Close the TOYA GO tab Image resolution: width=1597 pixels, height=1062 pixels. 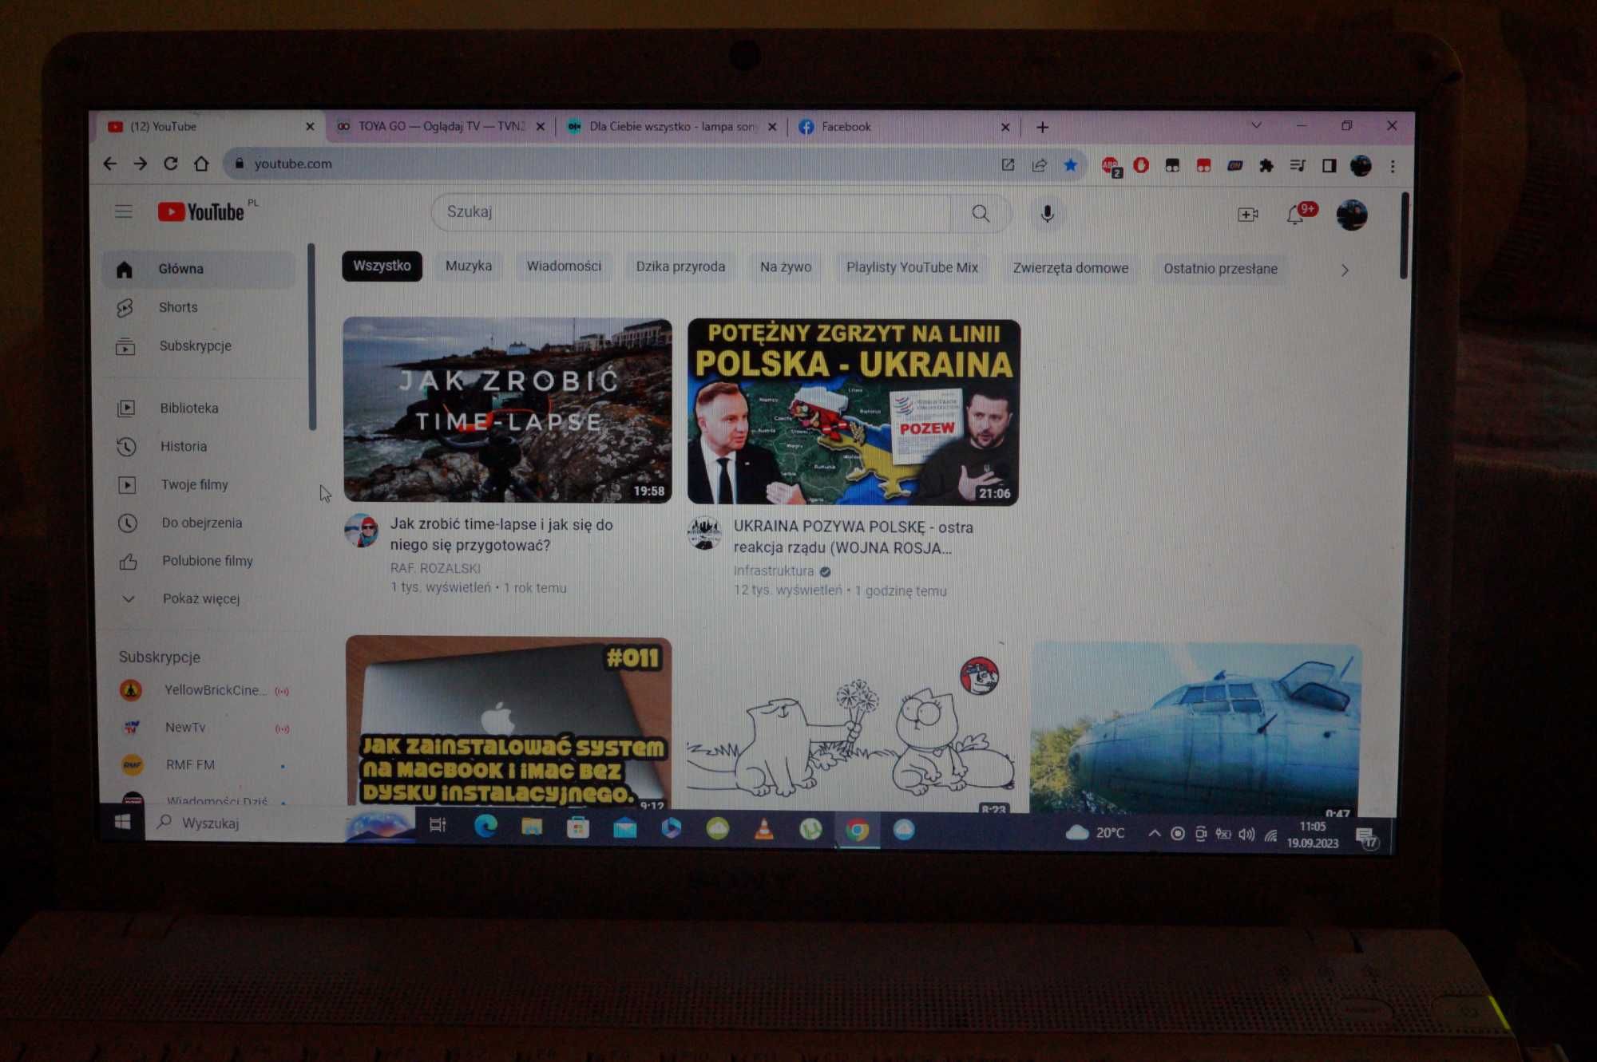click(x=541, y=126)
